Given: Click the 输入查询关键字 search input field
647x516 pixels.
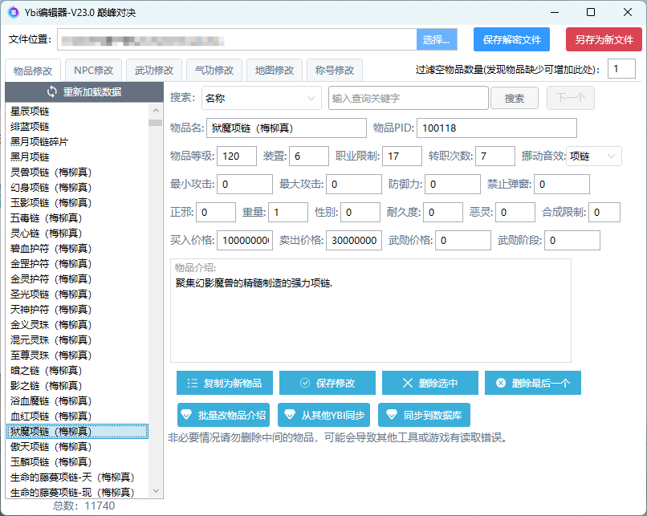Looking at the screenshot, I should click(408, 98).
